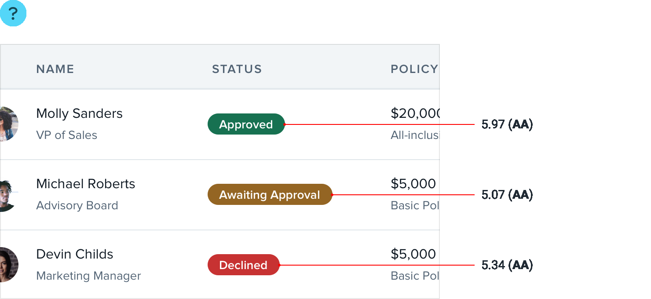Click the green Approved status badge
This screenshot has height=299, width=651.
246,124
